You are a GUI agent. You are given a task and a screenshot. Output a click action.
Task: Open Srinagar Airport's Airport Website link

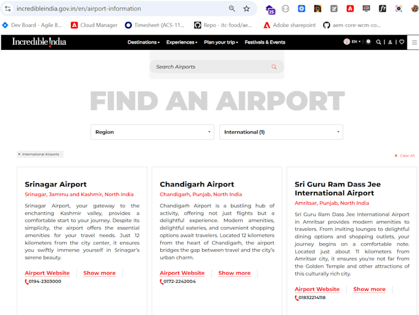(x=47, y=273)
